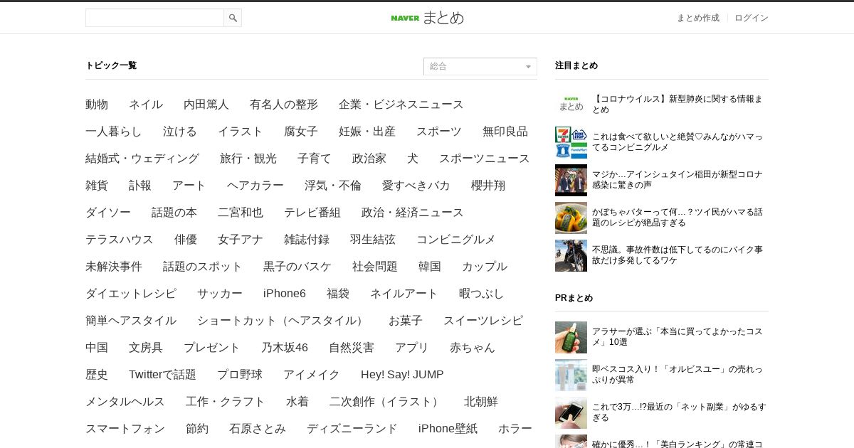This screenshot has height=448, width=854.
Task: Select the スイーツレシピ topic
Action: pos(483,321)
